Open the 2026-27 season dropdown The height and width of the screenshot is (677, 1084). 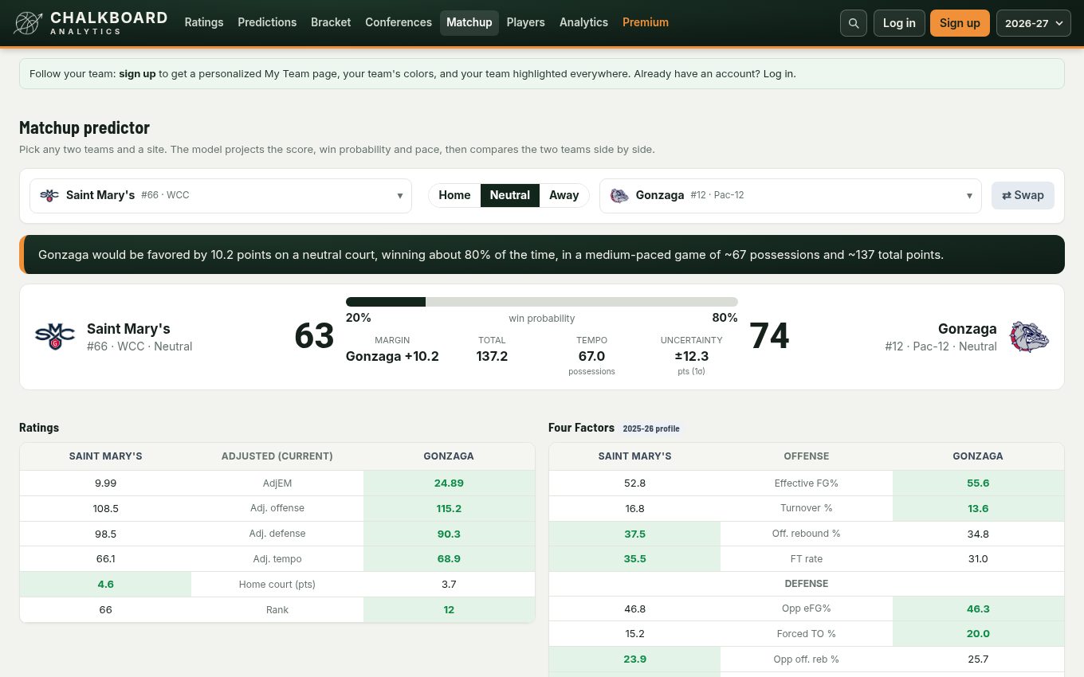coord(1033,23)
